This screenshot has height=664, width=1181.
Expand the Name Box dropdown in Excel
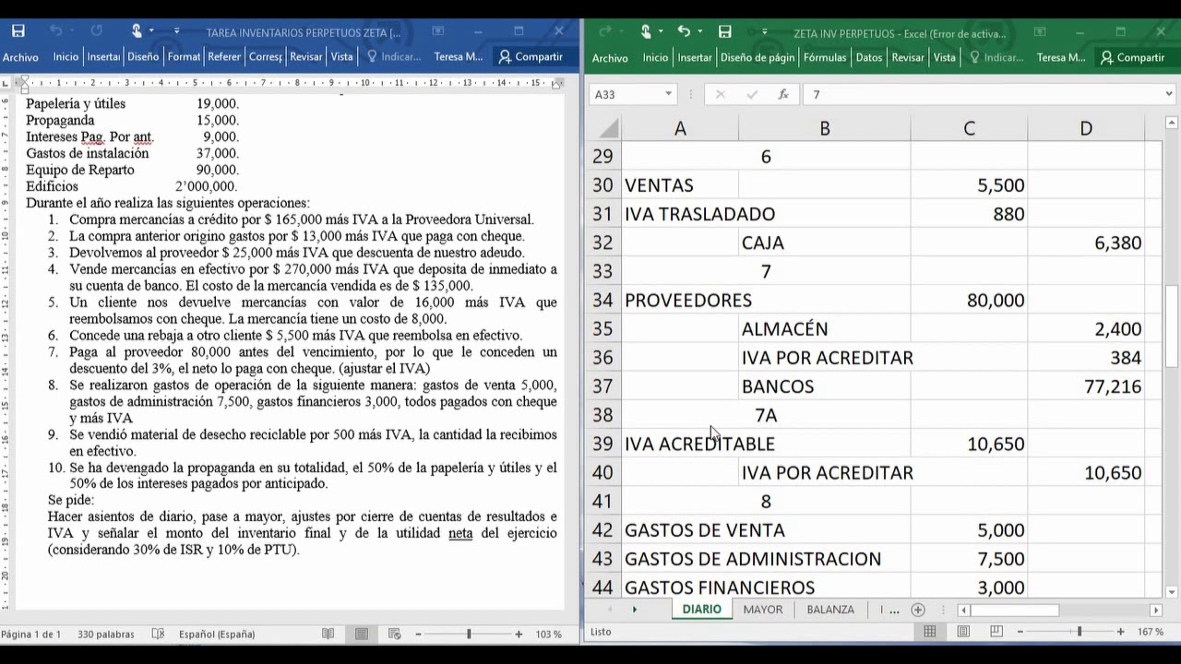[x=669, y=94]
